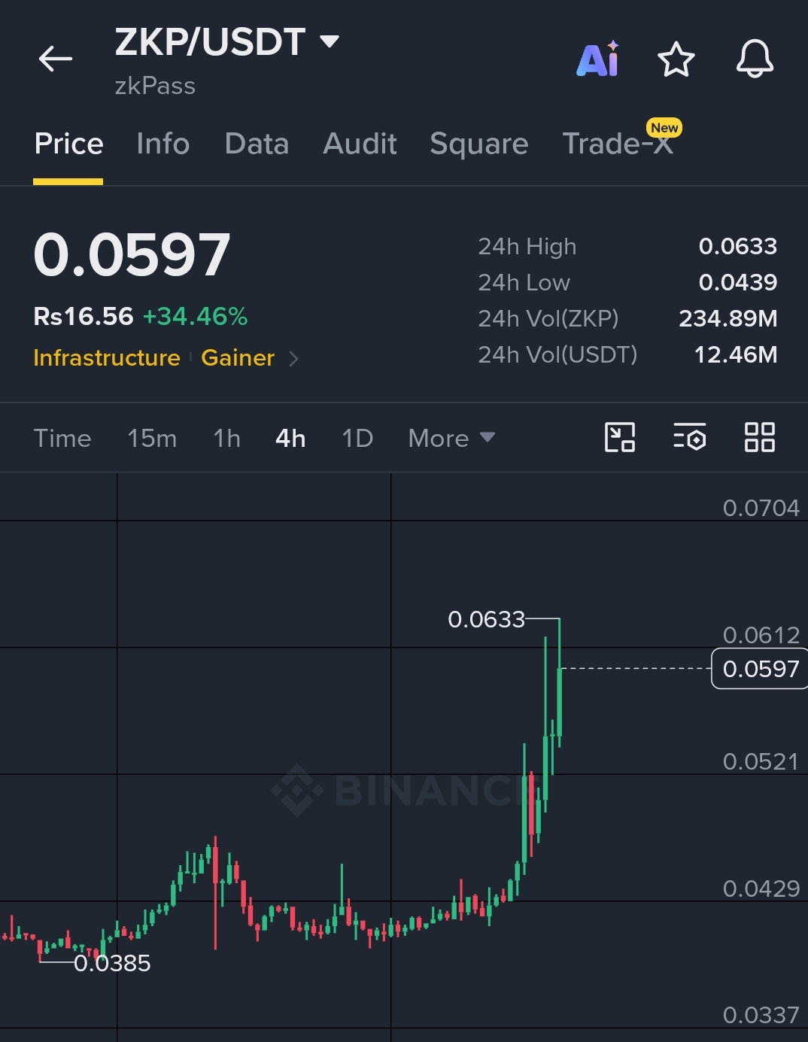
Task: Tap the current price label 0.0597 on chart axis
Action: click(x=760, y=668)
